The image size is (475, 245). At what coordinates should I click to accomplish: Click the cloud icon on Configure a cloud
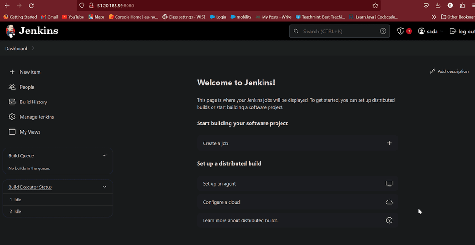[389, 202]
